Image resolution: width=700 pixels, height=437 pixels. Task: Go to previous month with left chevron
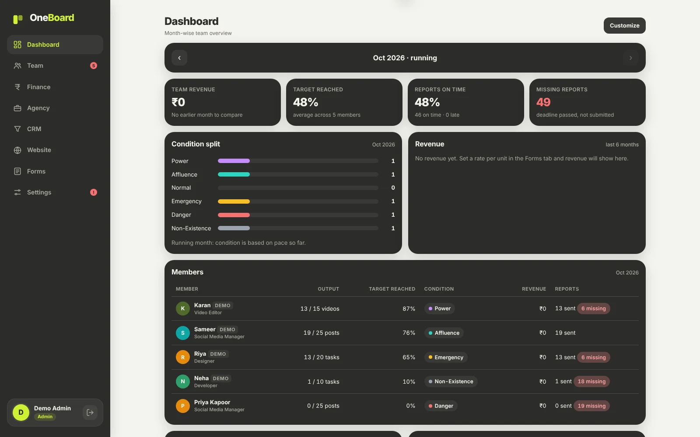(x=179, y=58)
